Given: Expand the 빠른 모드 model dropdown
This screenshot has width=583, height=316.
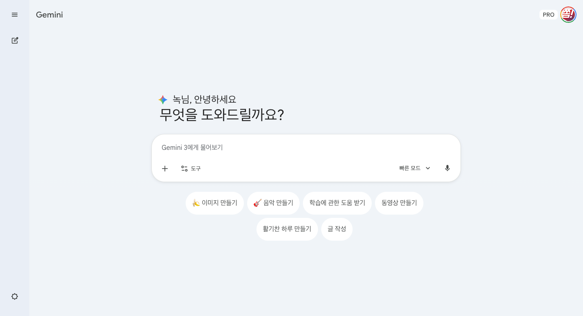Looking at the screenshot, I should tap(410, 168).
